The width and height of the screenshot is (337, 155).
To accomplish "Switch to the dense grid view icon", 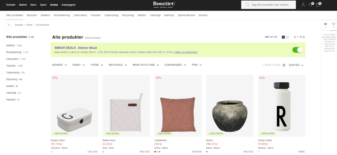I will [283, 37].
